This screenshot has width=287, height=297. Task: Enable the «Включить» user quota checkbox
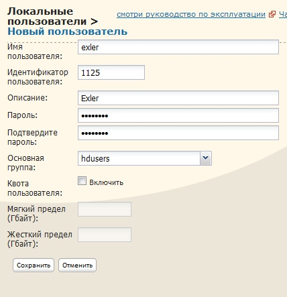tap(82, 181)
